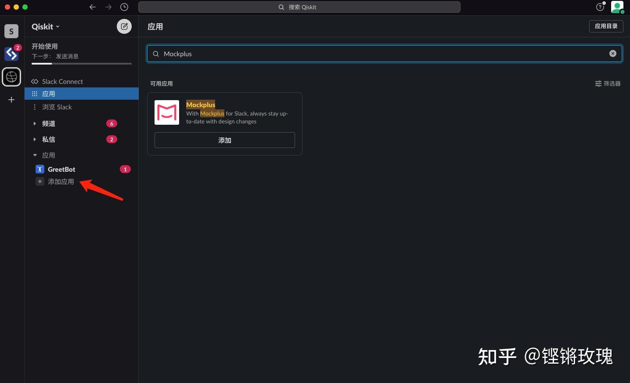Select the highlighted 应用 sidebar item
Viewport: 630px width, 383px height.
[x=82, y=94]
